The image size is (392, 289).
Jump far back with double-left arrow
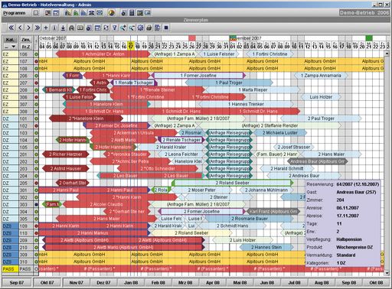(x=11, y=28)
